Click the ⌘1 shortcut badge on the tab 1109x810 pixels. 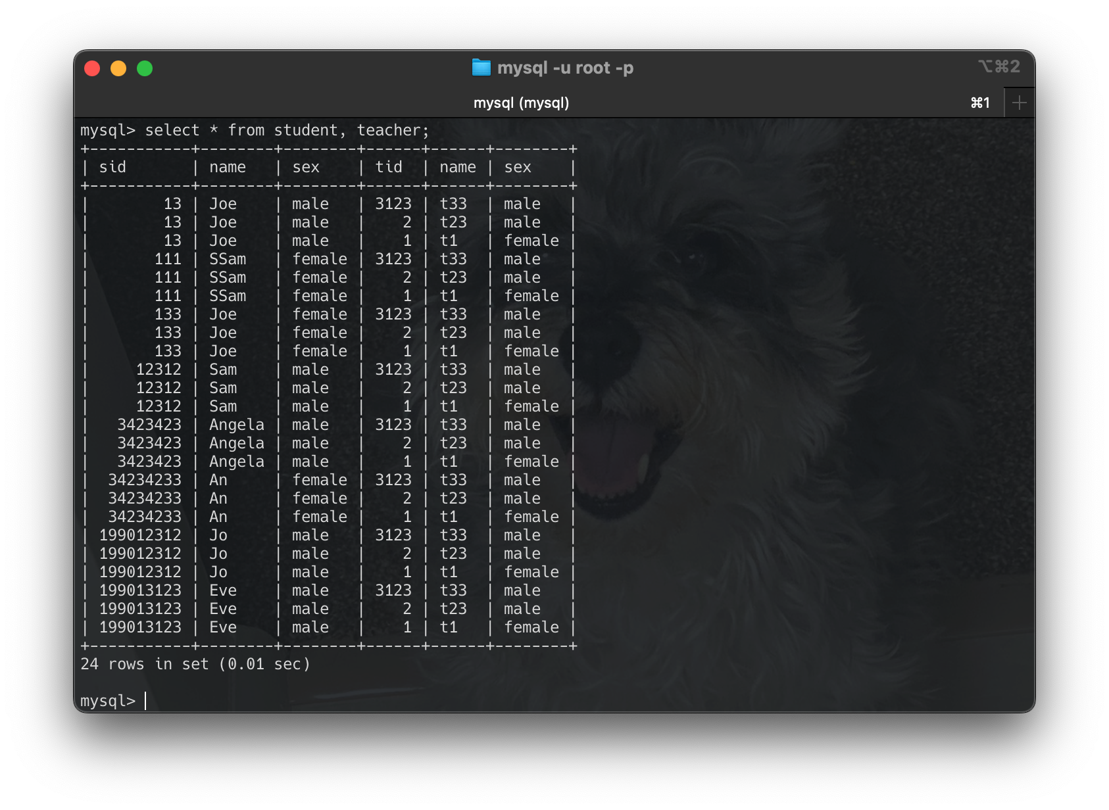click(981, 103)
